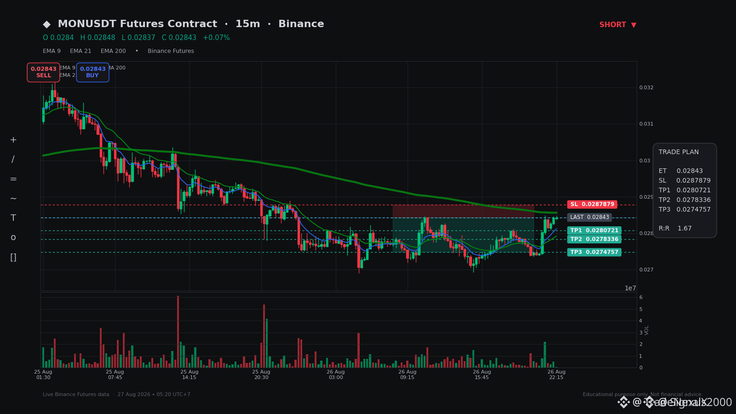The image size is (736, 414).
Task: Select the plus crosshair tool in left toolbar
Action: [x=13, y=140]
